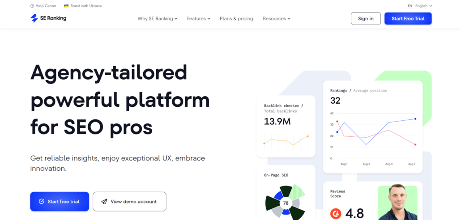Click the 4.8 reviews rating value
Viewport: 461px width, 220px height.
pos(354,214)
